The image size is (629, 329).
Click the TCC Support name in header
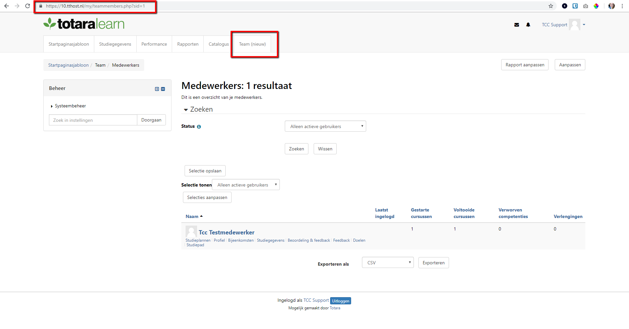coord(554,25)
